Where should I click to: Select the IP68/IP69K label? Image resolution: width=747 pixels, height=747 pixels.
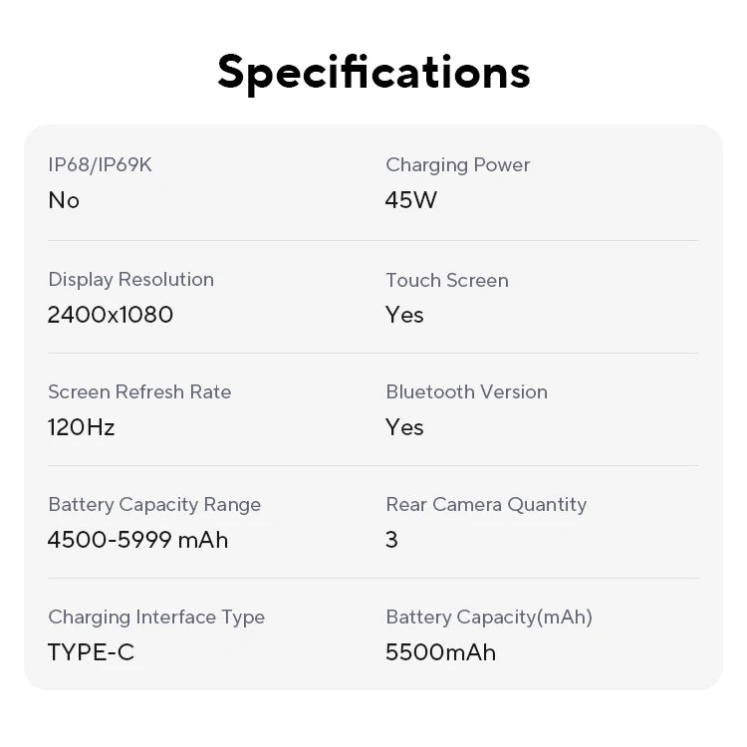(100, 165)
